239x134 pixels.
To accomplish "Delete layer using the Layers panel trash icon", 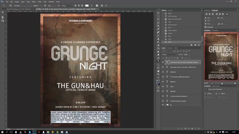I will pyautogui.click(x=199, y=128).
